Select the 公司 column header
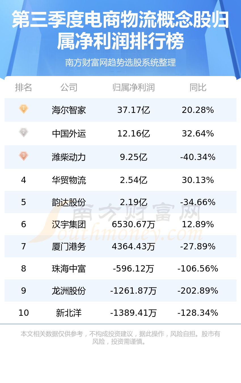241x383 pixels. coord(69,87)
